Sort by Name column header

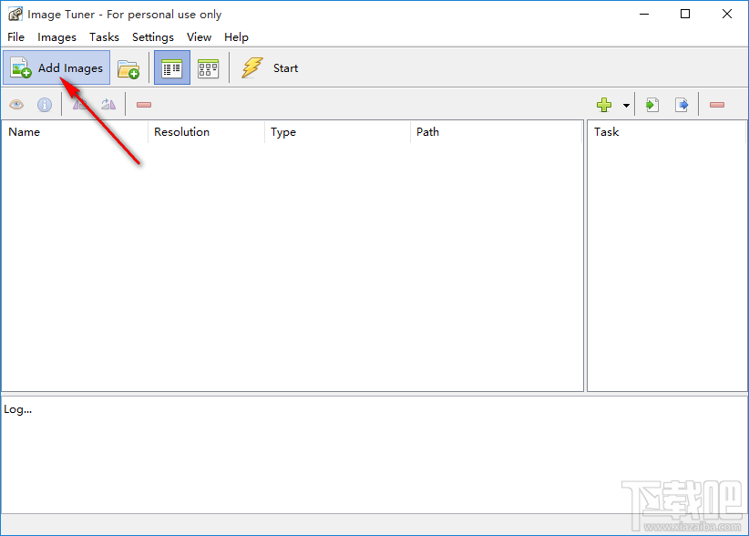coord(75,132)
